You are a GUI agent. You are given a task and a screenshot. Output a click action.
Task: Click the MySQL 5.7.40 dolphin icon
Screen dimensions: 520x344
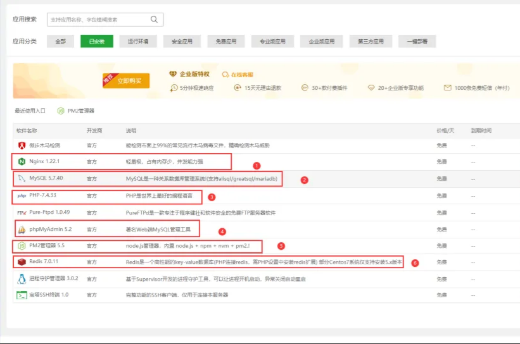[22, 178]
